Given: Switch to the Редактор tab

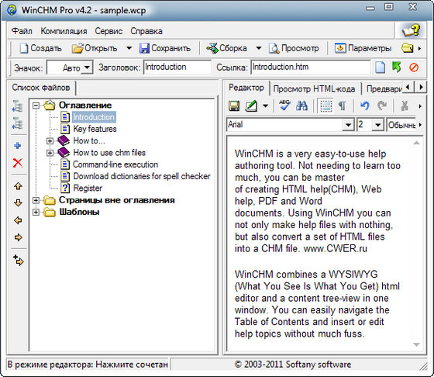Looking at the screenshot, I should click(246, 88).
